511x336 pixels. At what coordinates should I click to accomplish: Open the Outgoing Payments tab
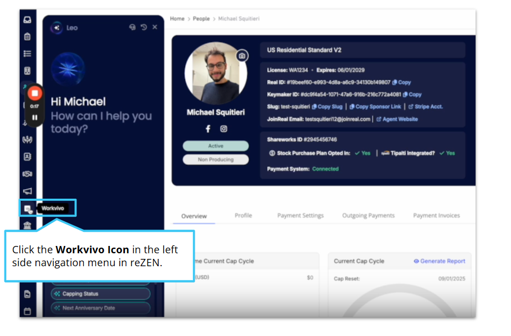[368, 216]
